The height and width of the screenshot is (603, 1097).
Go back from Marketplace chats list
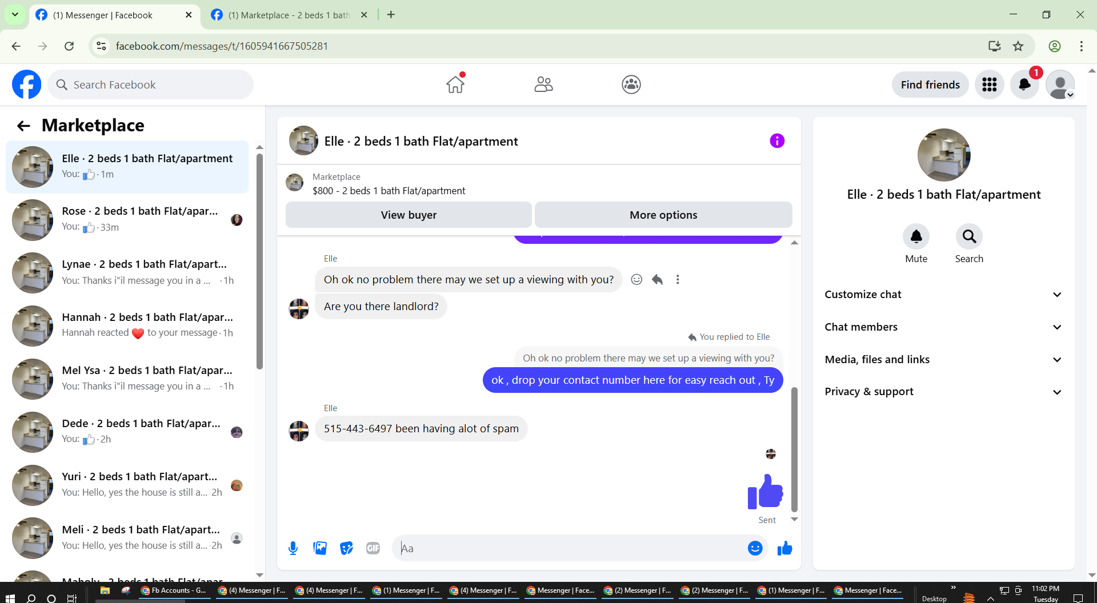click(23, 126)
